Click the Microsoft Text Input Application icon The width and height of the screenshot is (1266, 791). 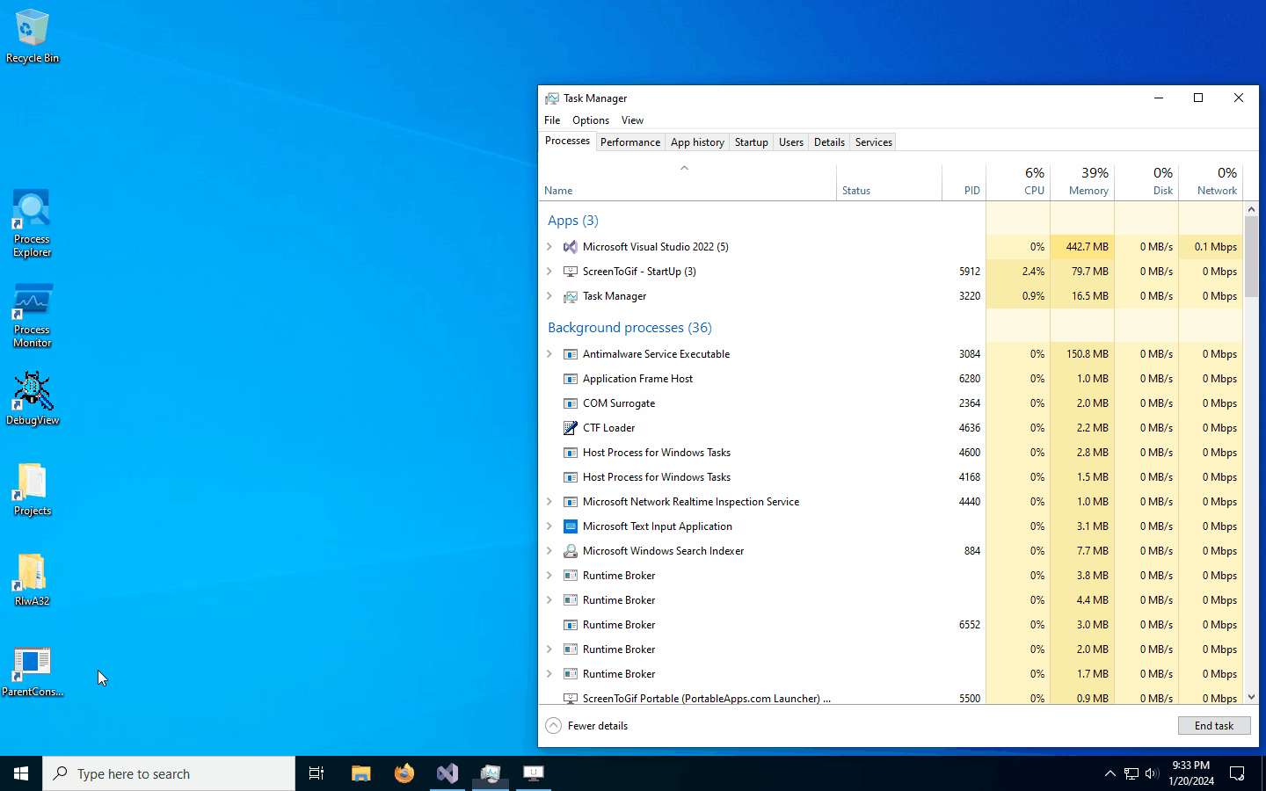(x=571, y=526)
